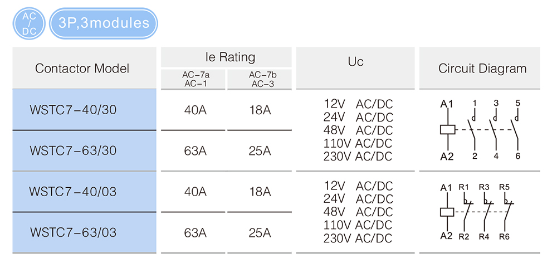This screenshot has height=263, width=557.
Task: Select the WSTC7-63/03 model cell
Action: click(x=84, y=232)
